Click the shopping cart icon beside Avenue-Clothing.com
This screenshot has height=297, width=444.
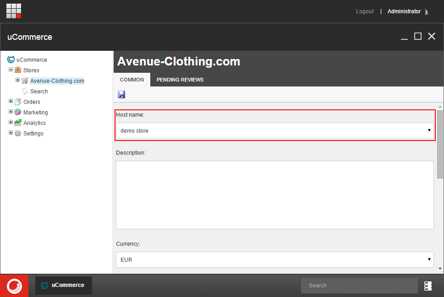[25, 81]
